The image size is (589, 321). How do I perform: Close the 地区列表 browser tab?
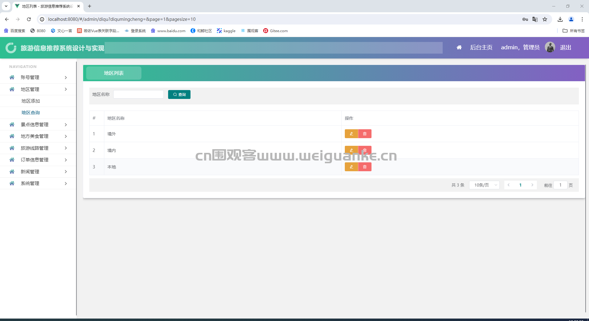click(x=79, y=6)
